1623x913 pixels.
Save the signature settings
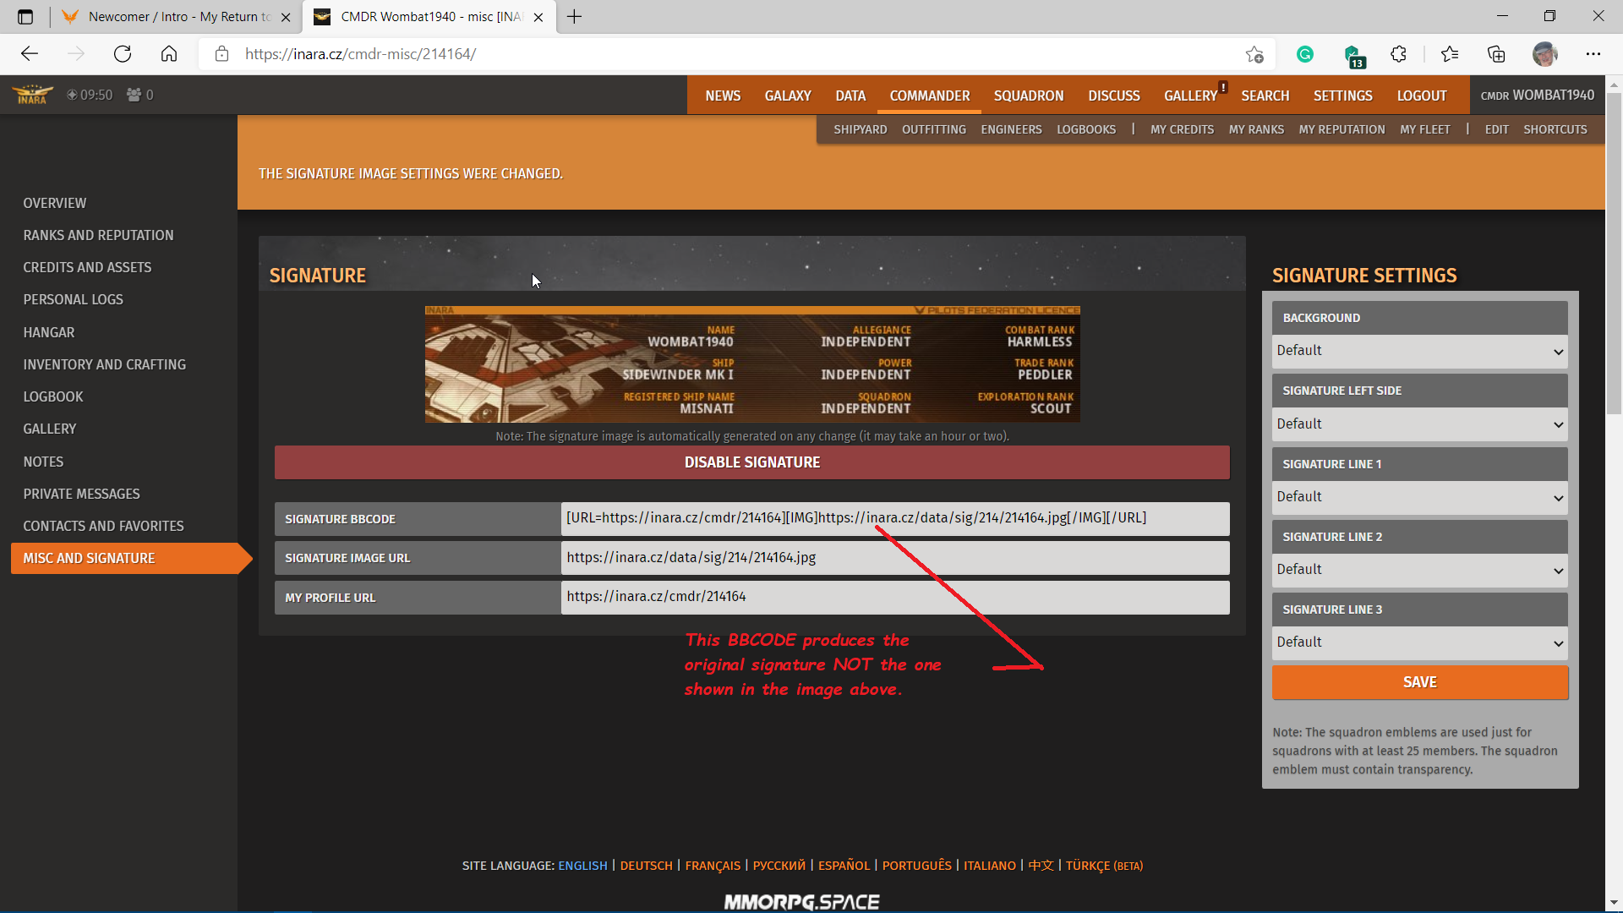1420,682
